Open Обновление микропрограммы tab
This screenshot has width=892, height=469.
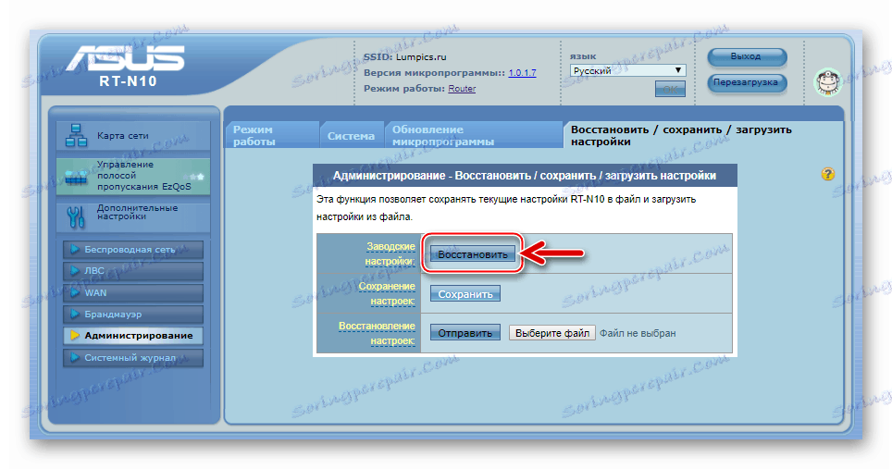click(474, 135)
